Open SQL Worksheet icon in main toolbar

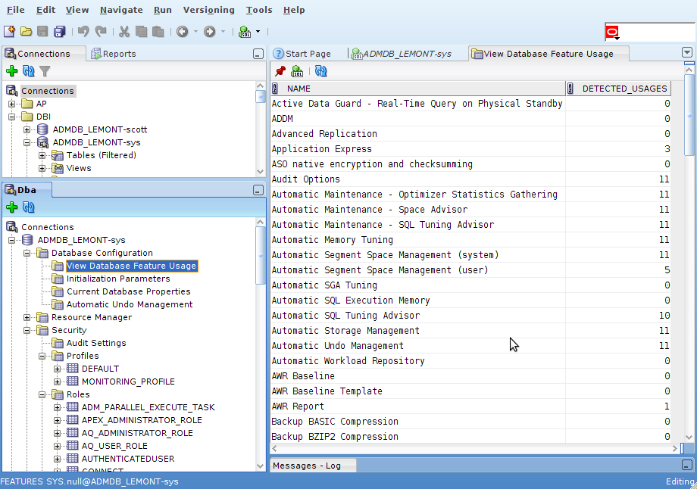click(245, 32)
